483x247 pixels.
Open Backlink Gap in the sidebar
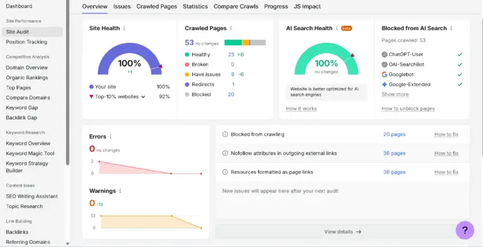pyautogui.click(x=21, y=118)
